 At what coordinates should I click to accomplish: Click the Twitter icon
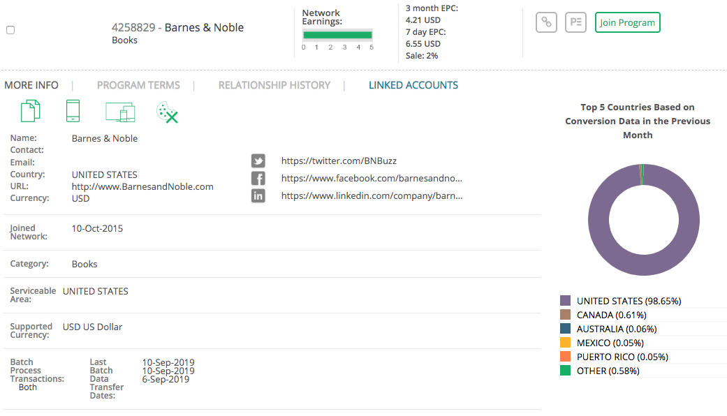[x=258, y=161]
